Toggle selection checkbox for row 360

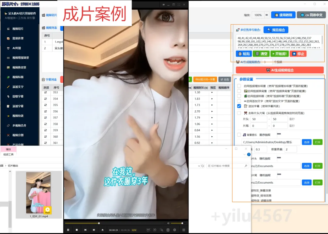coord(45,136)
